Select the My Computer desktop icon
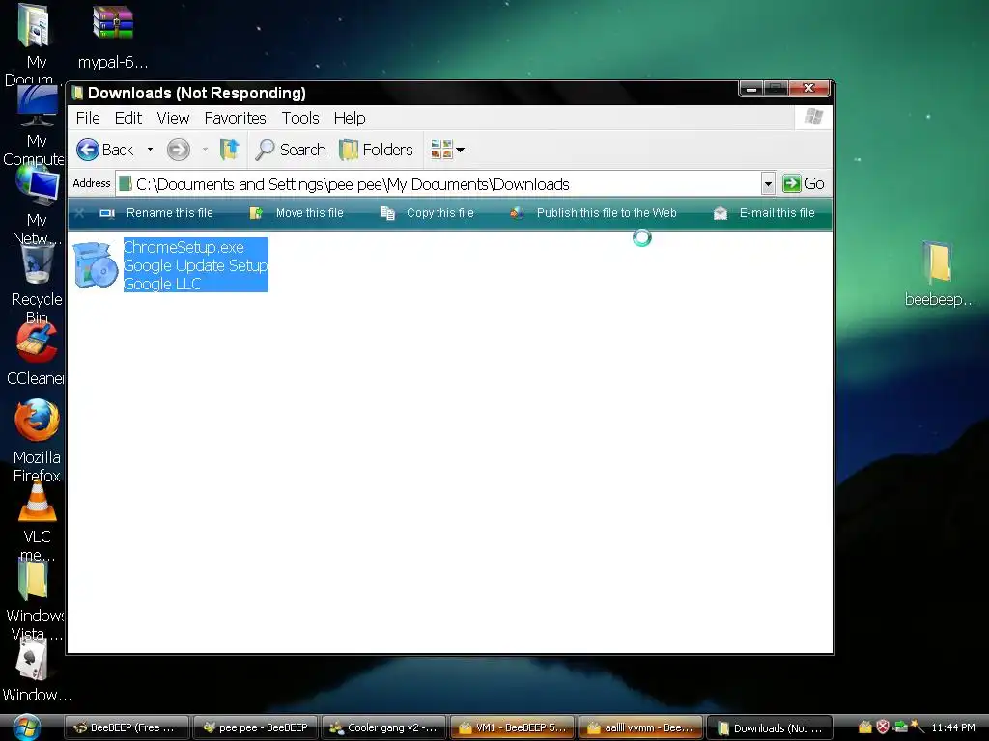 pos(37,106)
